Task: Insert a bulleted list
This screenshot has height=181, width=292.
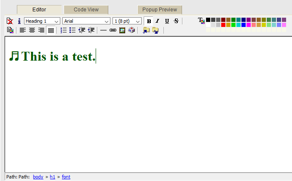Action: [x=72, y=30]
